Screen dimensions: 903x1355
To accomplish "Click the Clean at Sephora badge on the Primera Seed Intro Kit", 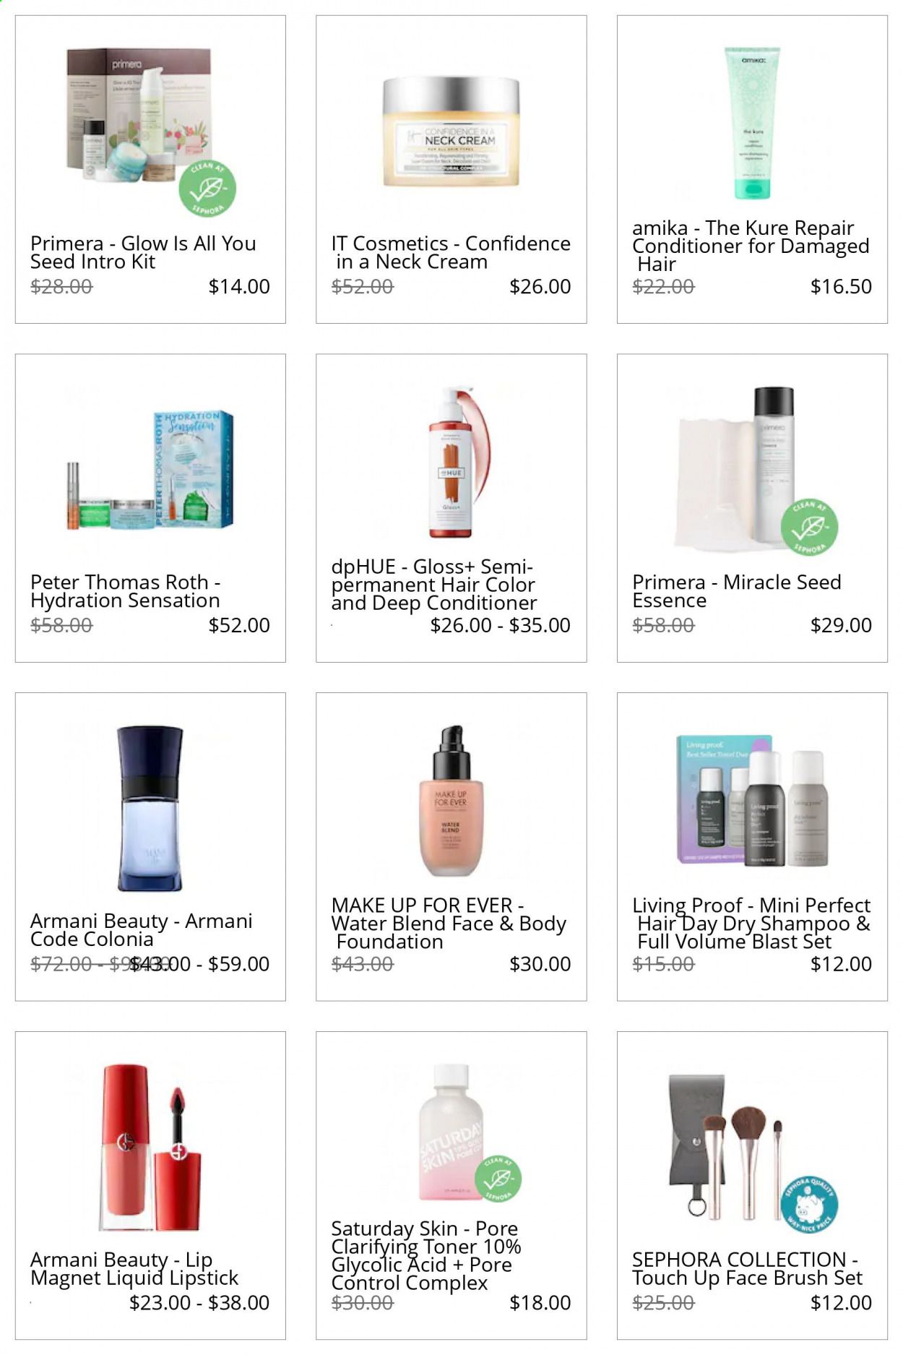I will pyautogui.click(x=207, y=189).
